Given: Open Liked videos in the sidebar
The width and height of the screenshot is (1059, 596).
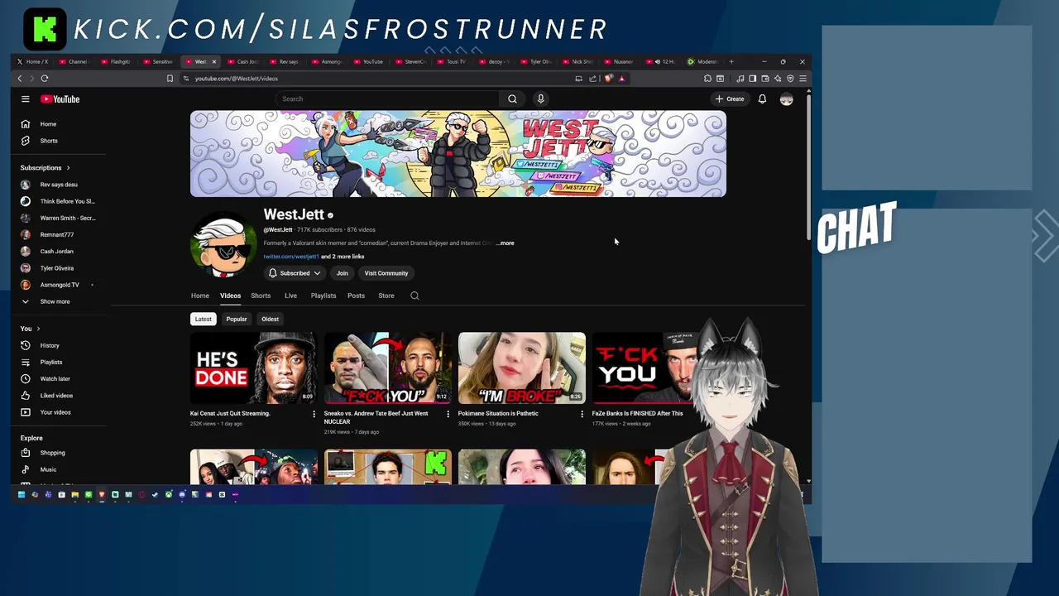Looking at the screenshot, I should (x=57, y=396).
